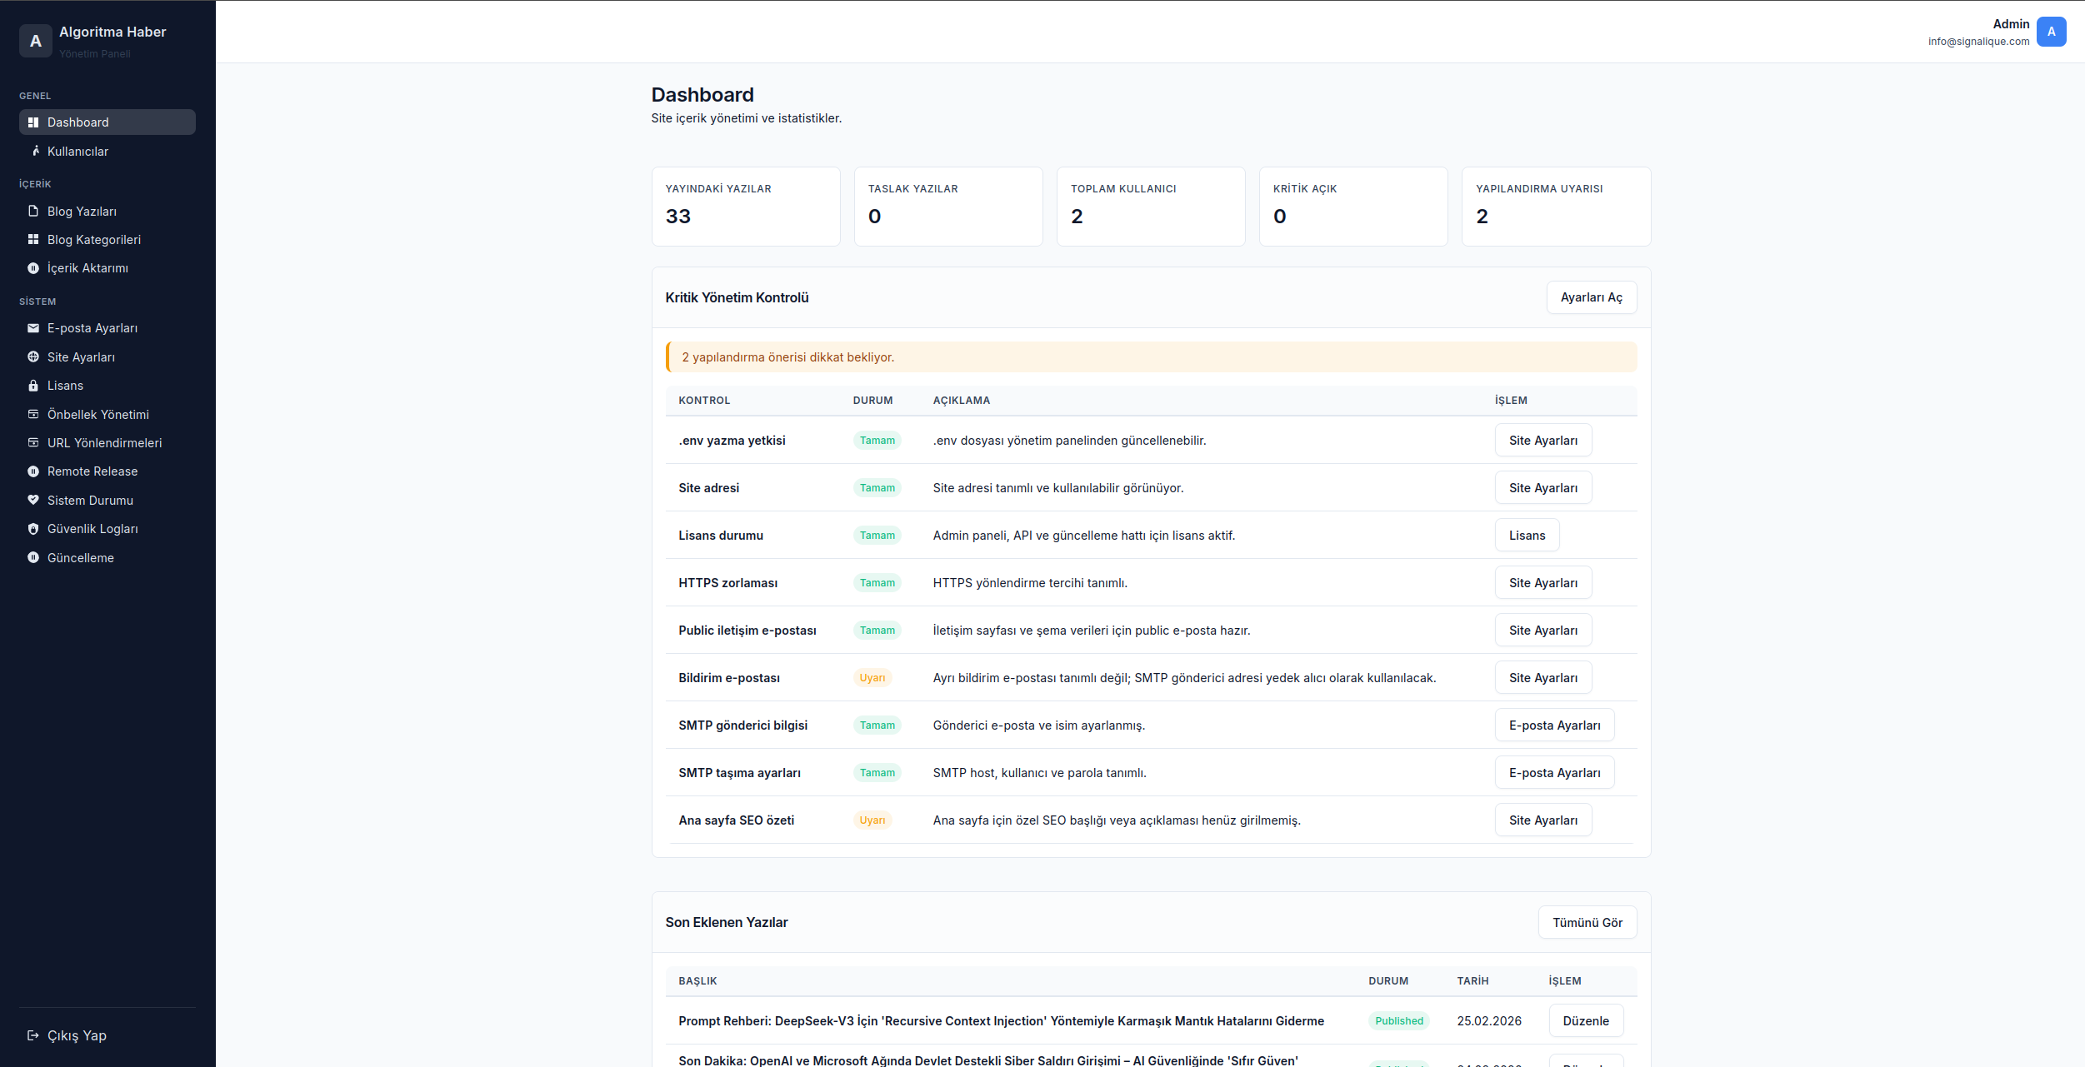Click the Güvenlik Logları shield icon
Image resolution: width=2085 pixels, height=1067 pixels.
tap(33, 529)
